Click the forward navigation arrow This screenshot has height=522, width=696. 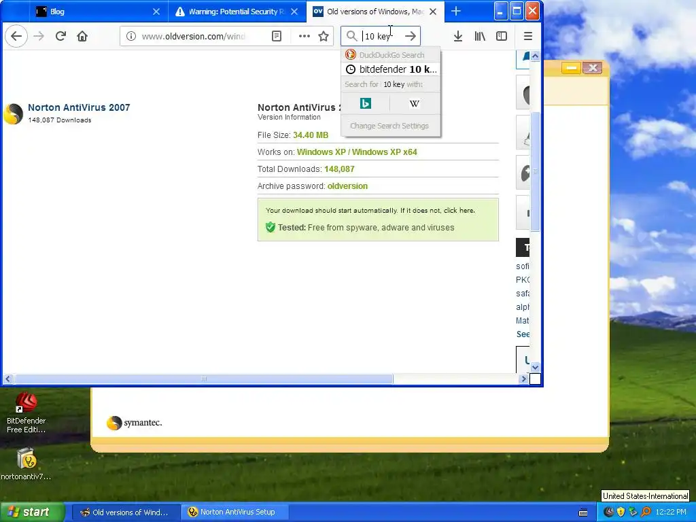39,36
